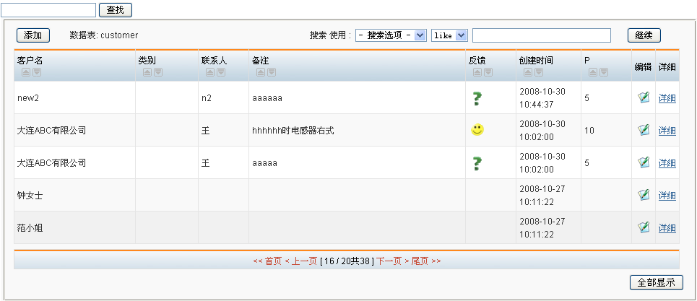Sort 备注 column descending
This screenshot has width=697, height=301.
[272, 72]
